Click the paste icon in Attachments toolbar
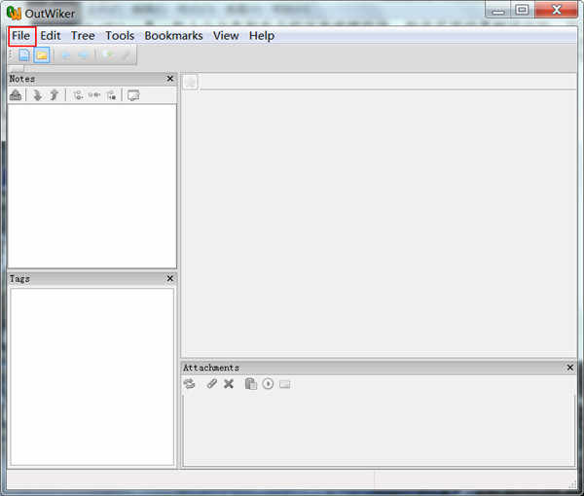This screenshot has width=584, height=496. [251, 383]
